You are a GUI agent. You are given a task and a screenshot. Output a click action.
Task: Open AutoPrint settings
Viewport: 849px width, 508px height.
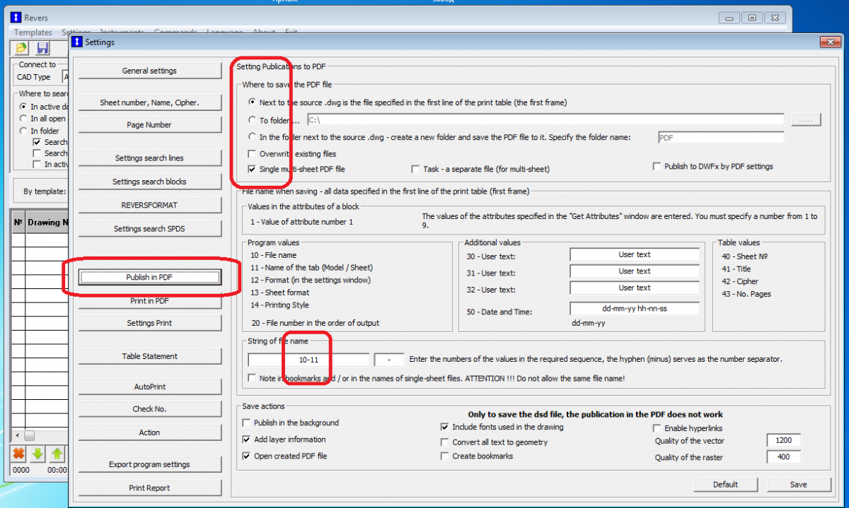[149, 387]
